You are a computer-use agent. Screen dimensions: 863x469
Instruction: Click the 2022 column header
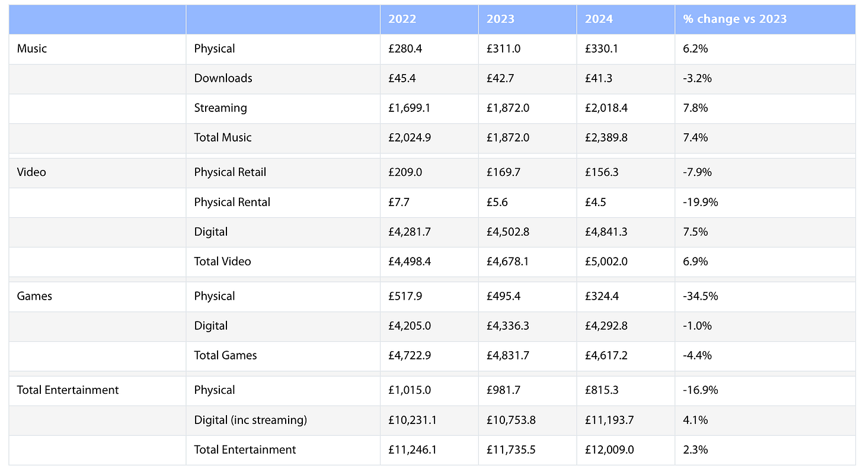click(x=402, y=19)
